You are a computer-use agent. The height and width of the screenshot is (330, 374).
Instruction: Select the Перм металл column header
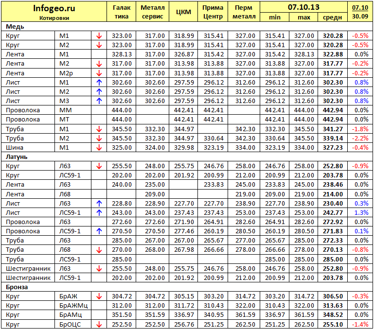[x=244, y=12]
